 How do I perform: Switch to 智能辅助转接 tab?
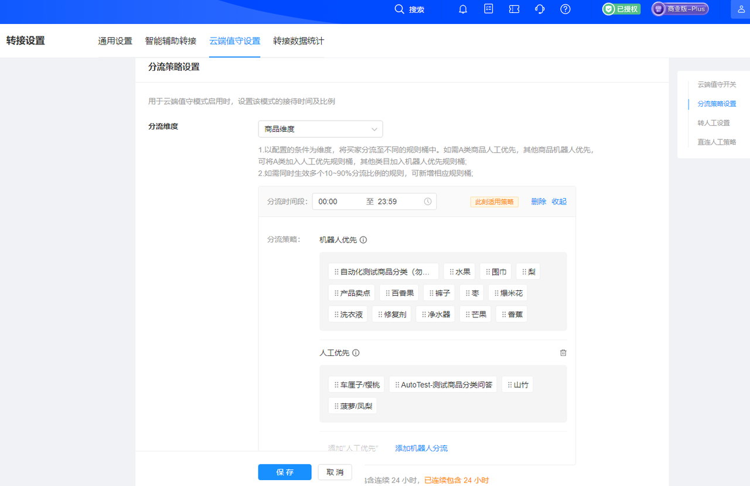tap(171, 41)
